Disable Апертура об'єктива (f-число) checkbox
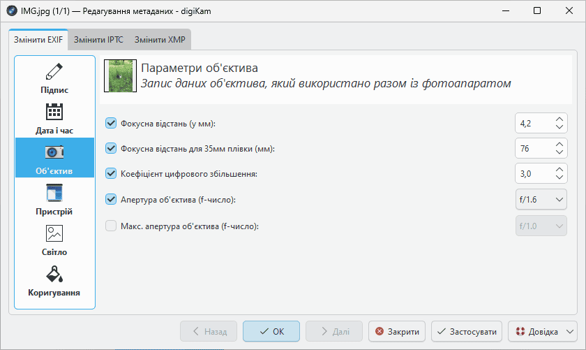 (111, 199)
